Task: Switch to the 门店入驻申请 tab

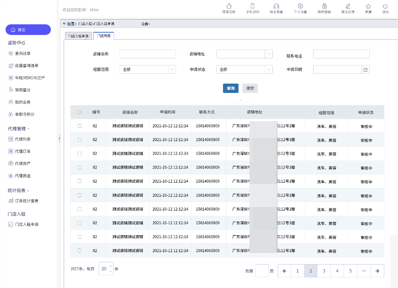Action: [78, 36]
